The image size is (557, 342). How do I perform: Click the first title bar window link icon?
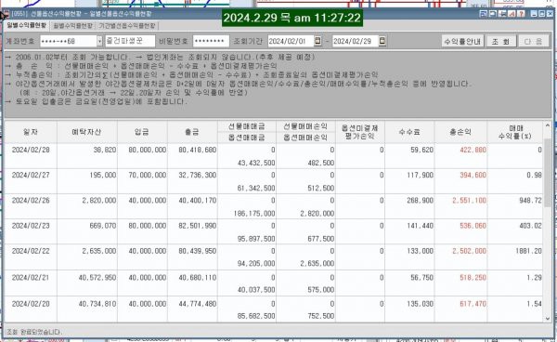click(483, 14)
